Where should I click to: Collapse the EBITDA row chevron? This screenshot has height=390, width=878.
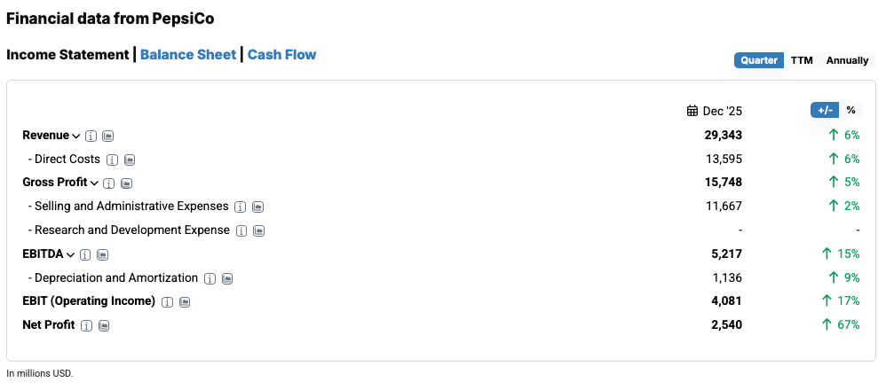coord(71,254)
